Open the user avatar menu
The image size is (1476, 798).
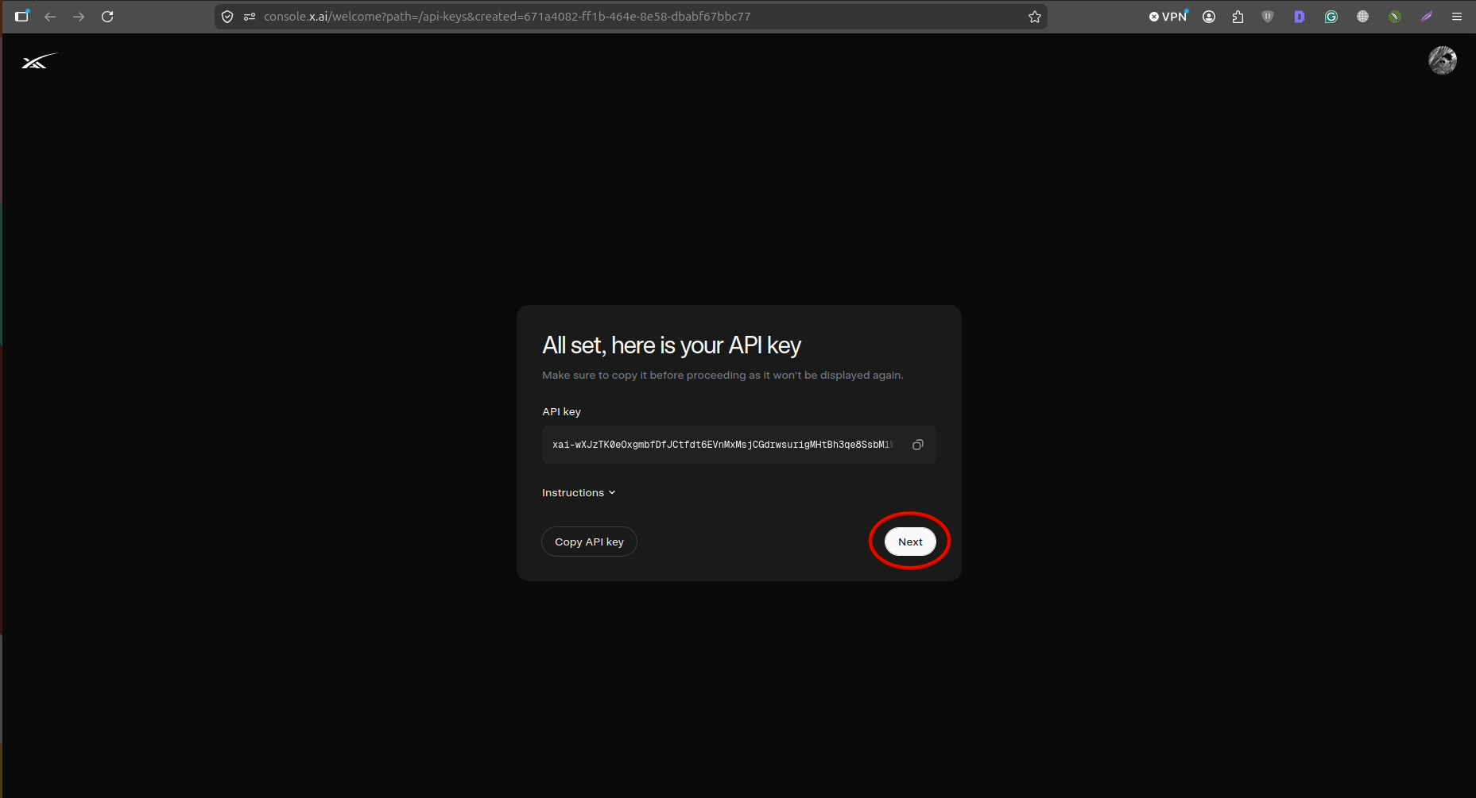1442,60
